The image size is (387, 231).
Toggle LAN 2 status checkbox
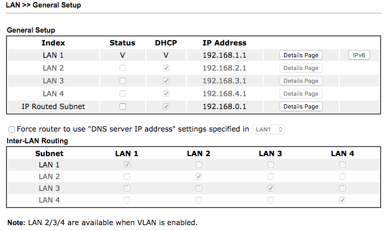pos(123,68)
